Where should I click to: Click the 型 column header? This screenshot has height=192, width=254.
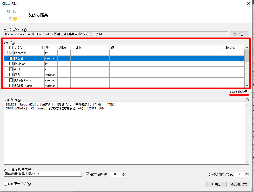[51, 48]
